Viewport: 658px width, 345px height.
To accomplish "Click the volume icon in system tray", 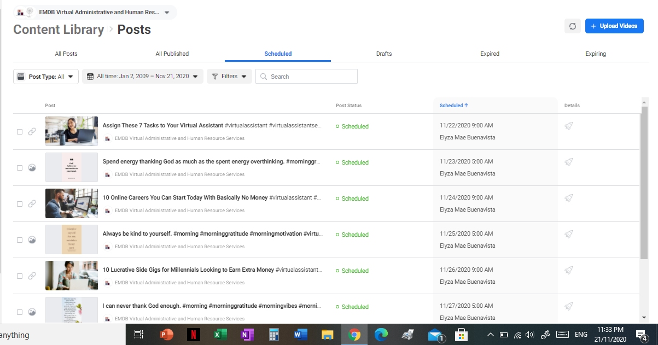I will [x=529, y=335].
